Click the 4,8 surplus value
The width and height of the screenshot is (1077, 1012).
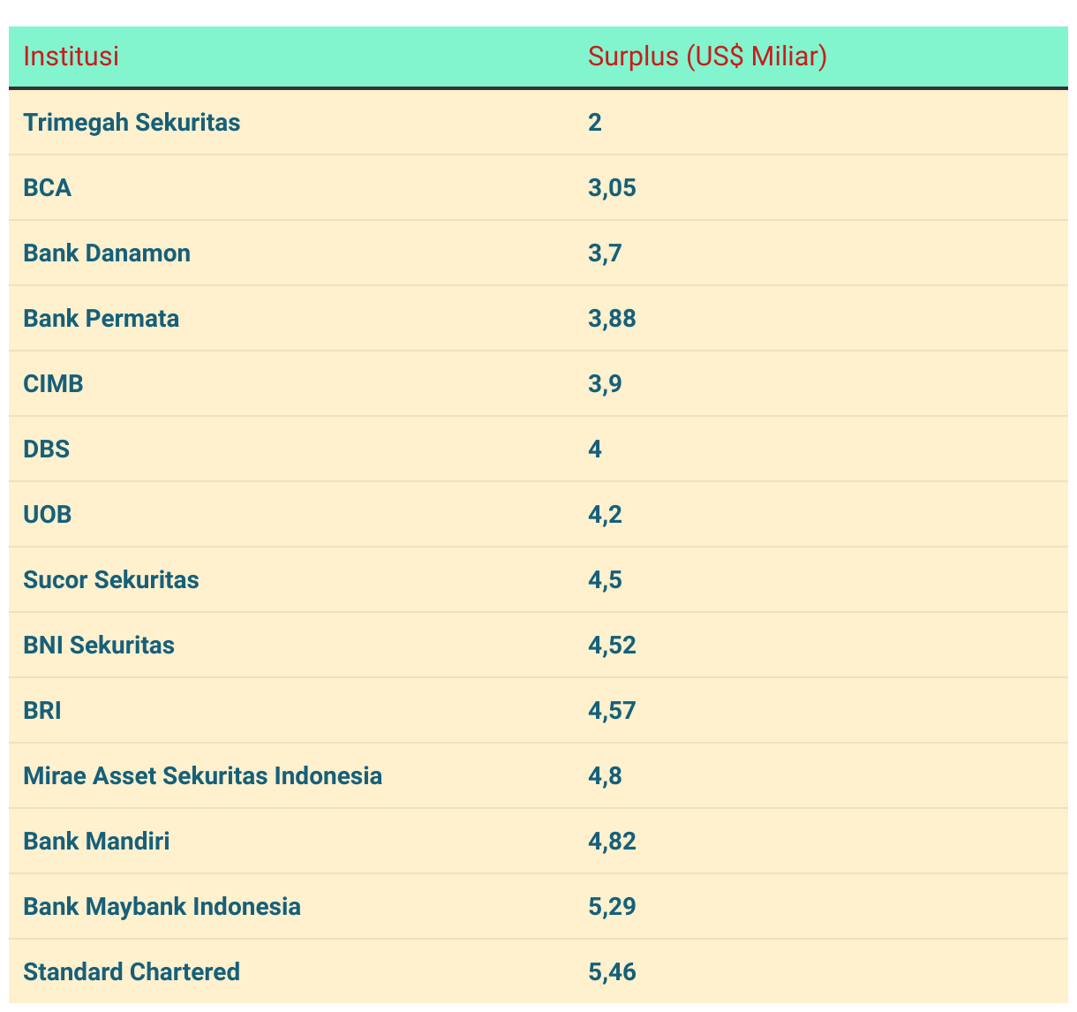tap(605, 775)
